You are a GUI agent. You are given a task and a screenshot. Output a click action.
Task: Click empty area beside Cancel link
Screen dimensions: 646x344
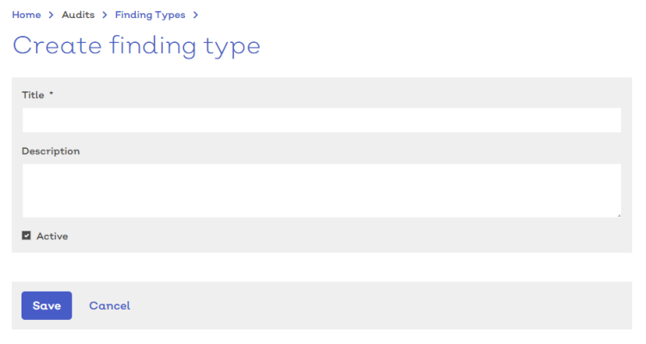click(371, 305)
